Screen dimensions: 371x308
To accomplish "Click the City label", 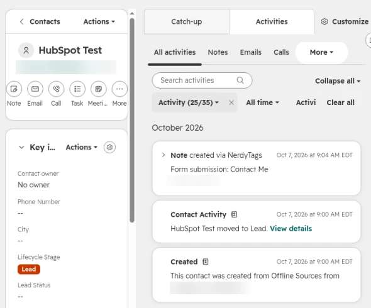I will point(23,229).
